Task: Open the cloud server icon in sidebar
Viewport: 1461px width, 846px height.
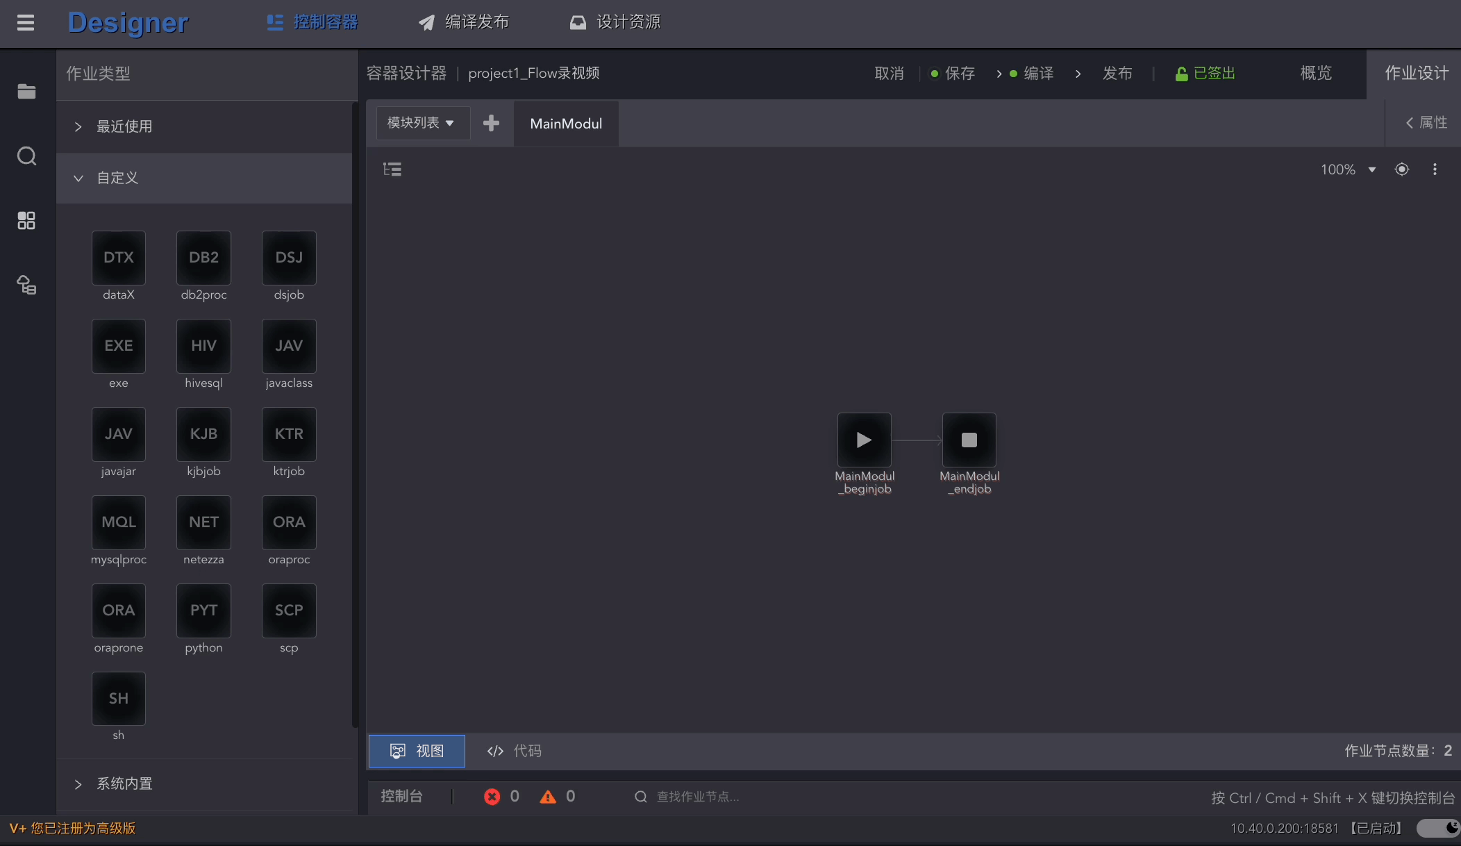Action: pyautogui.click(x=26, y=285)
